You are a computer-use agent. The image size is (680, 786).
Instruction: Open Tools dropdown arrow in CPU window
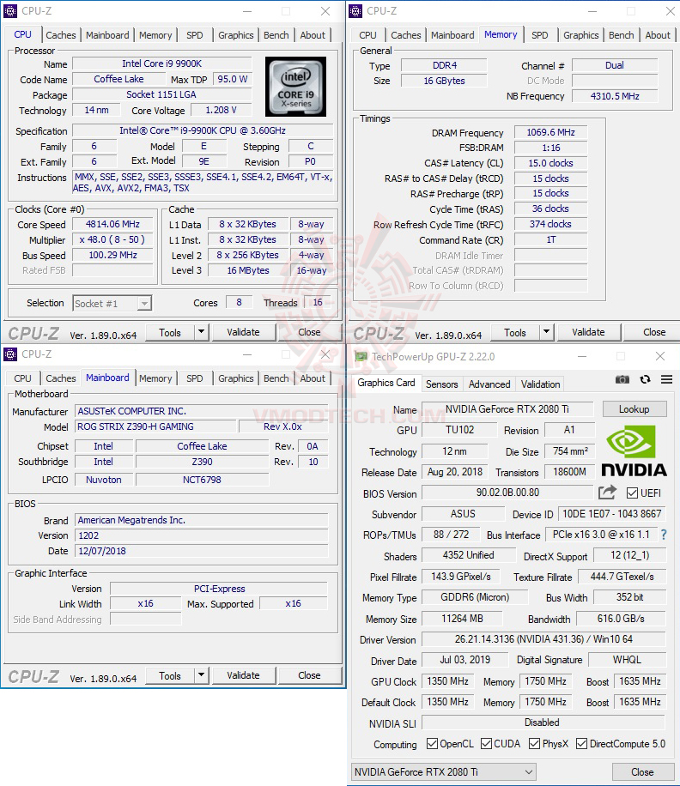tap(201, 332)
